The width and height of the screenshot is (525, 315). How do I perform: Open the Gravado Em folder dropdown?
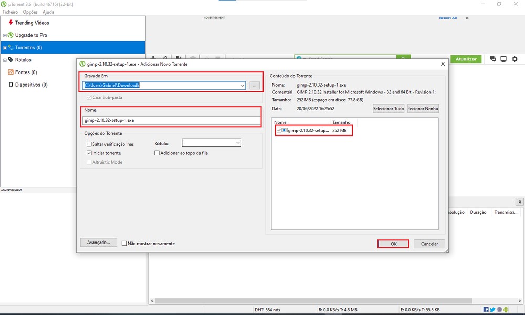(x=241, y=85)
